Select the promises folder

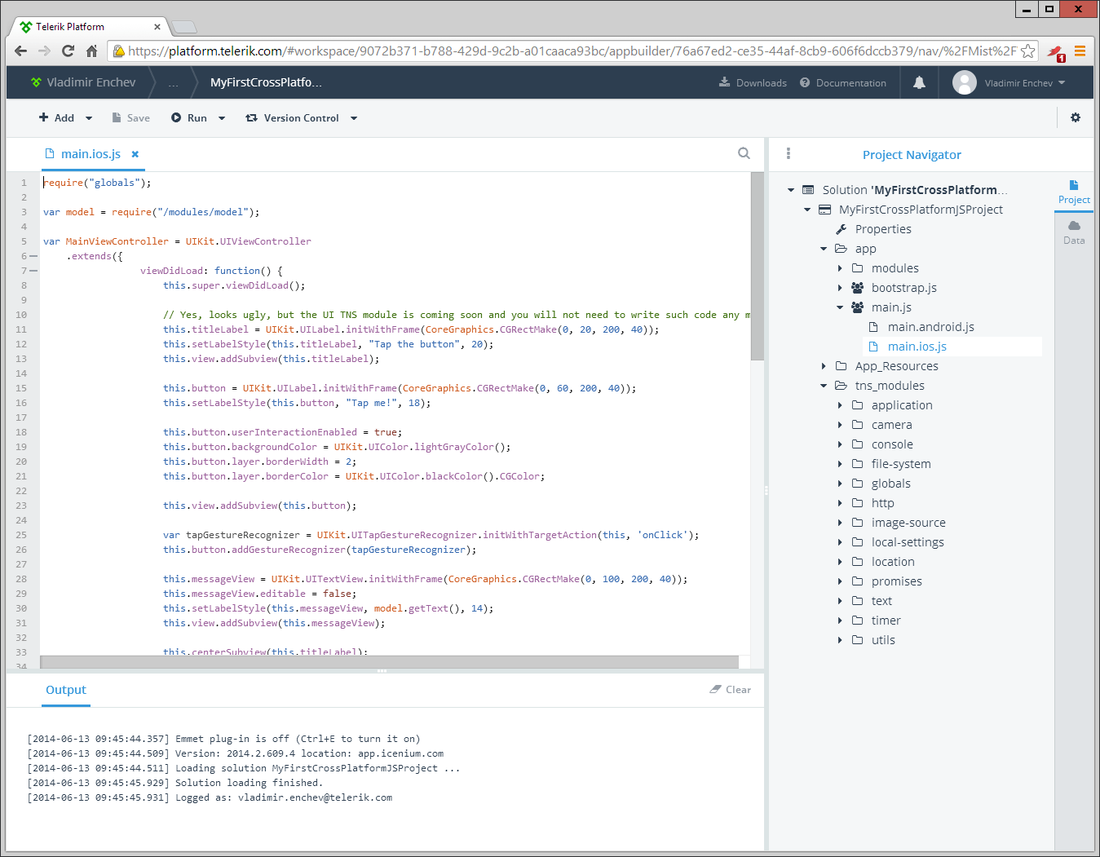point(897,581)
